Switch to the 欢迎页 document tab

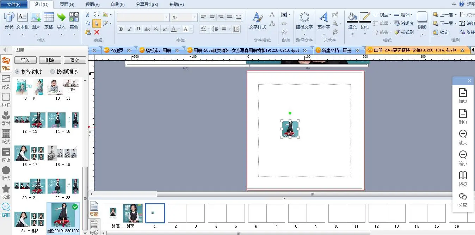(117, 50)
